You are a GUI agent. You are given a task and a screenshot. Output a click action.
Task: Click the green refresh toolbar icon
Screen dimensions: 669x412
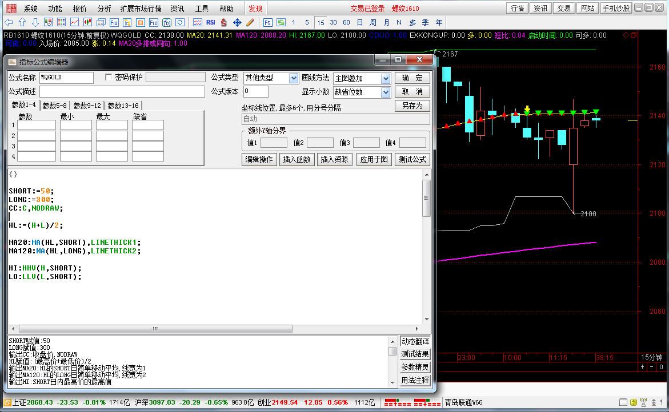[x=281, y=22]
